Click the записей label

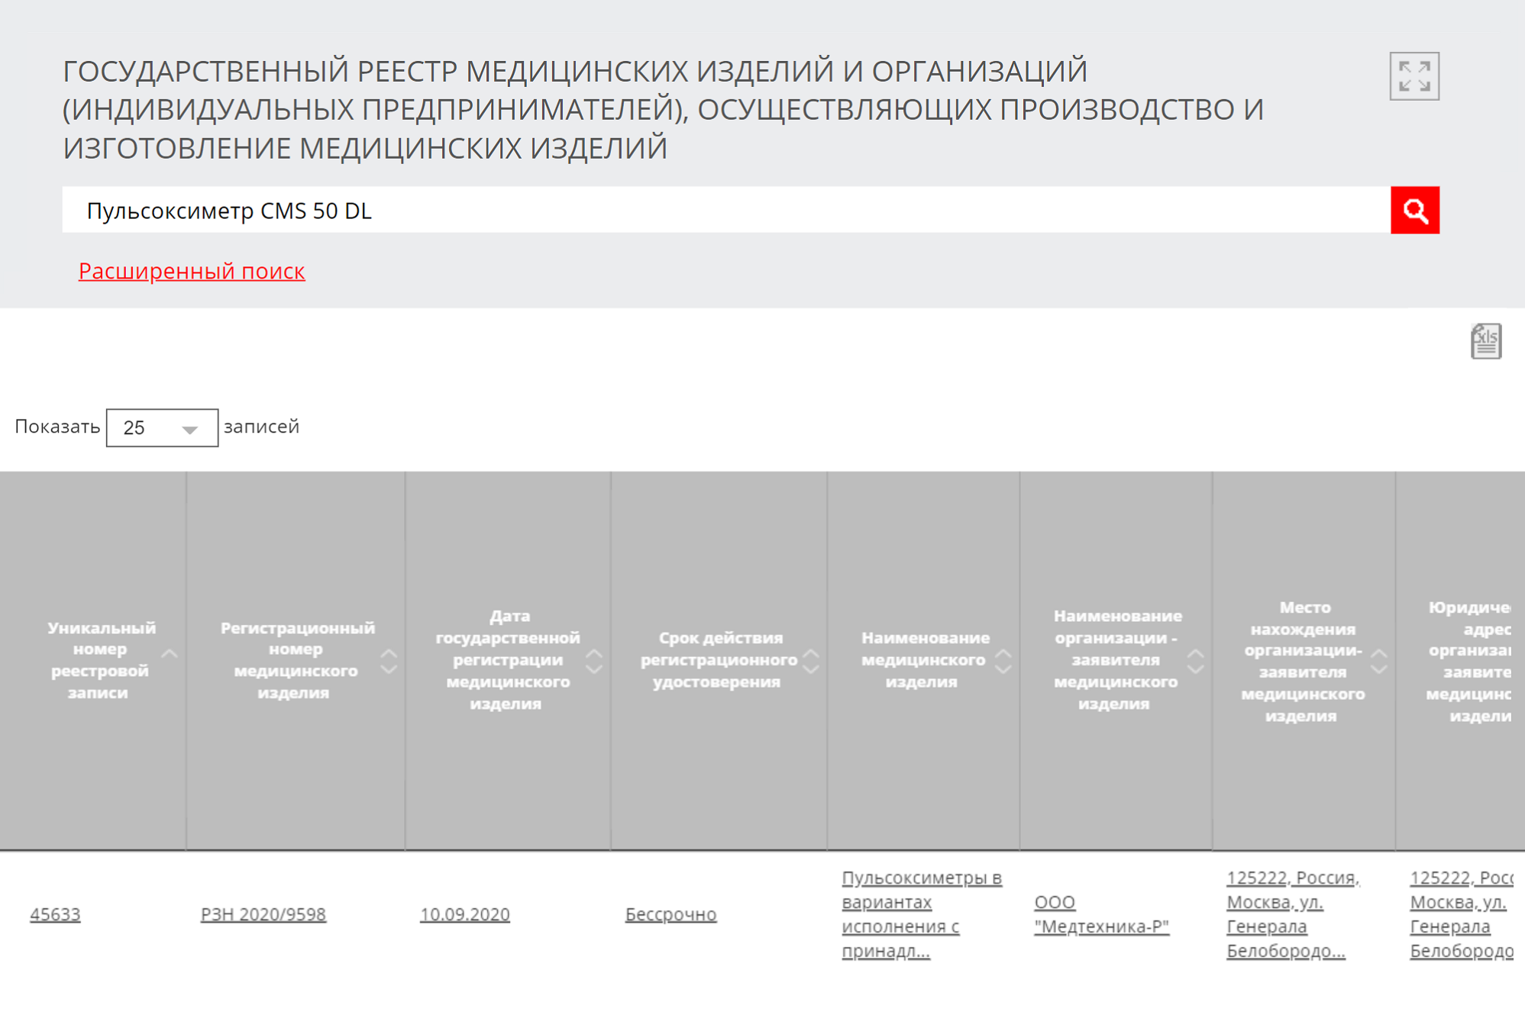[262, 427]
